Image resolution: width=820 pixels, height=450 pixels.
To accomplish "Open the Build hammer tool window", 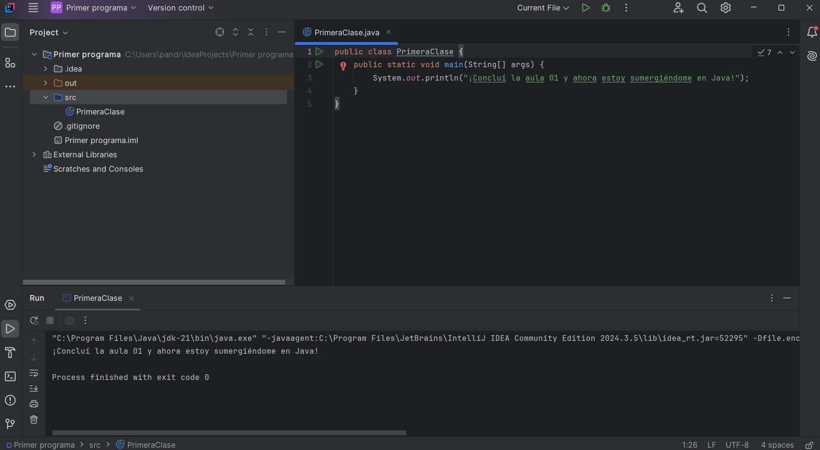I will [x=10, y=353].
